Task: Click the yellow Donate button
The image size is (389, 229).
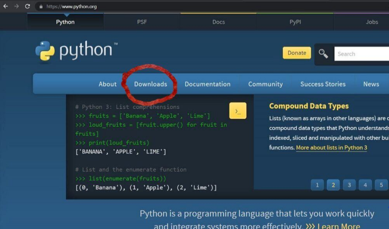Action: coord(297,53)
